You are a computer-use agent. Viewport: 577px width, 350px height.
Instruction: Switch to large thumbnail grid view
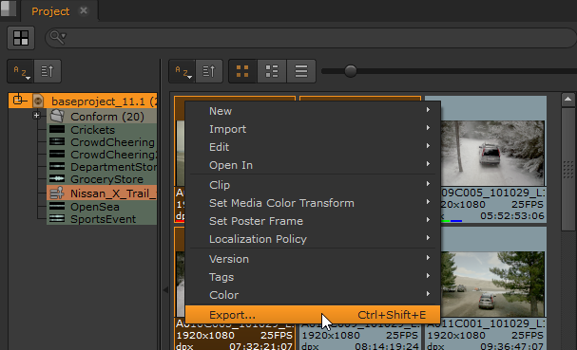coord(242,71)
